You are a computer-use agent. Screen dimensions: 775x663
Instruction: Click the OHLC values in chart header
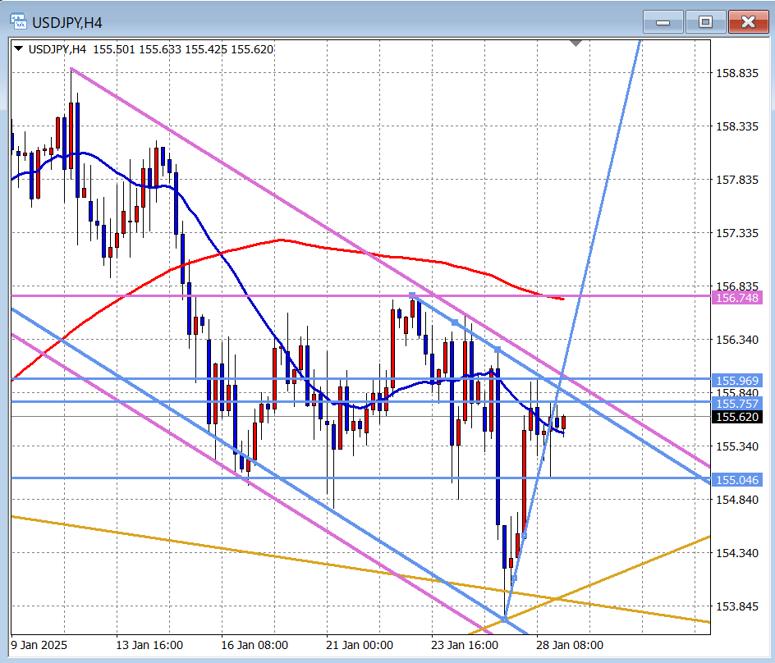pos(183,49)
